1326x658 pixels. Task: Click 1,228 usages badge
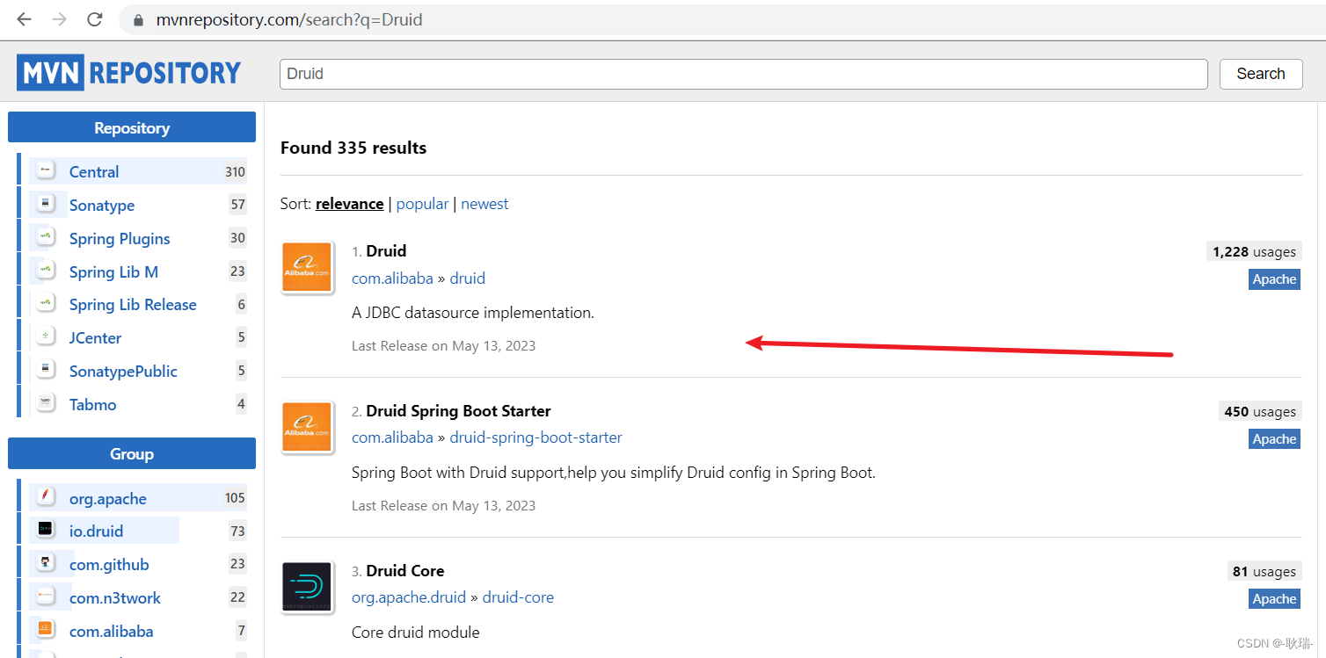point(1254,252)
